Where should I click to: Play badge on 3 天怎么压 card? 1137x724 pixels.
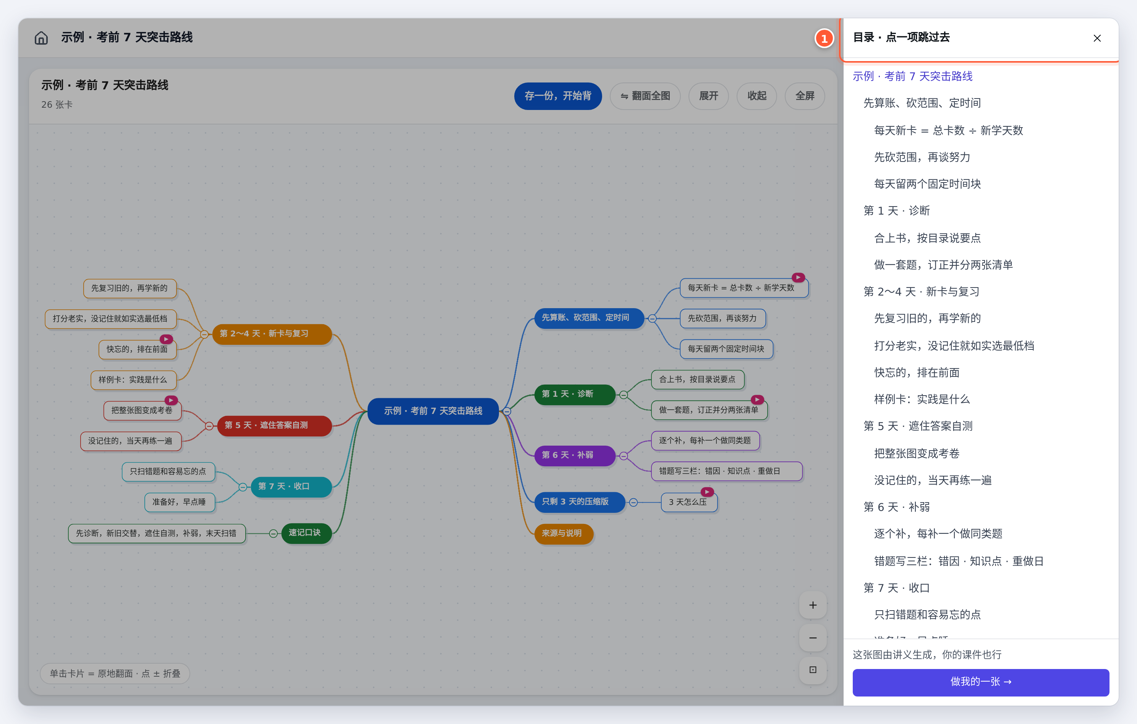pyautogui.click(x=707, y=492)
